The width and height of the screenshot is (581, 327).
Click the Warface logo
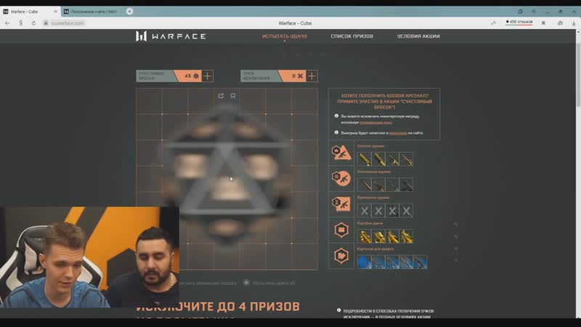pos(171,36)
